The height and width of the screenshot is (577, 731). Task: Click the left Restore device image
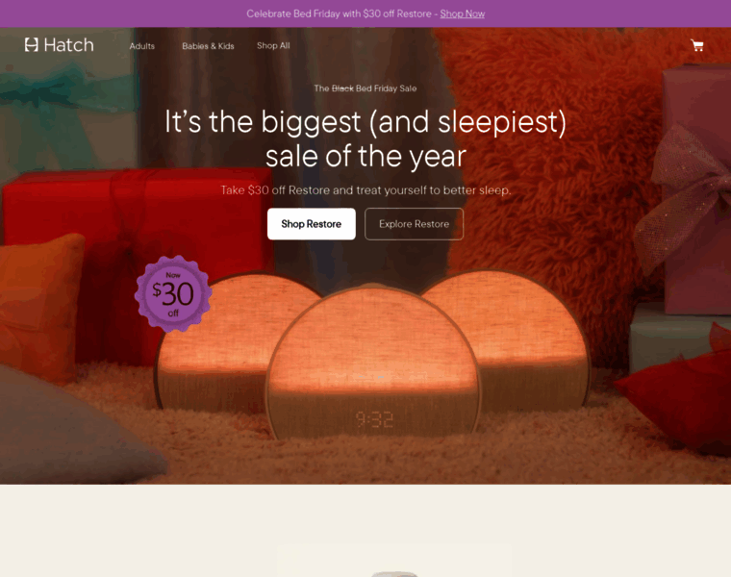pyautogui.click(x=219, y=342)
